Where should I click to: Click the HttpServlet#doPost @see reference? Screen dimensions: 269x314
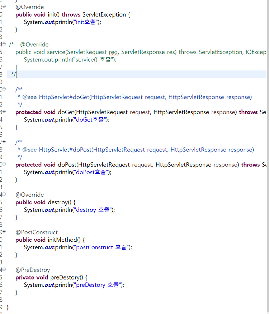point(146,150)
